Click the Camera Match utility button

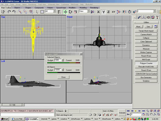[x=146, y=34]
